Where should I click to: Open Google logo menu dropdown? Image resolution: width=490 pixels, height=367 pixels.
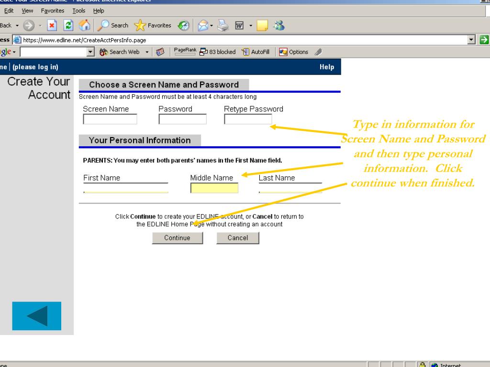14,52
